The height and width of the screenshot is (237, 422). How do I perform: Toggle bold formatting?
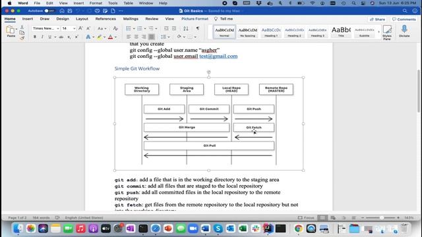tap(35, 37)
